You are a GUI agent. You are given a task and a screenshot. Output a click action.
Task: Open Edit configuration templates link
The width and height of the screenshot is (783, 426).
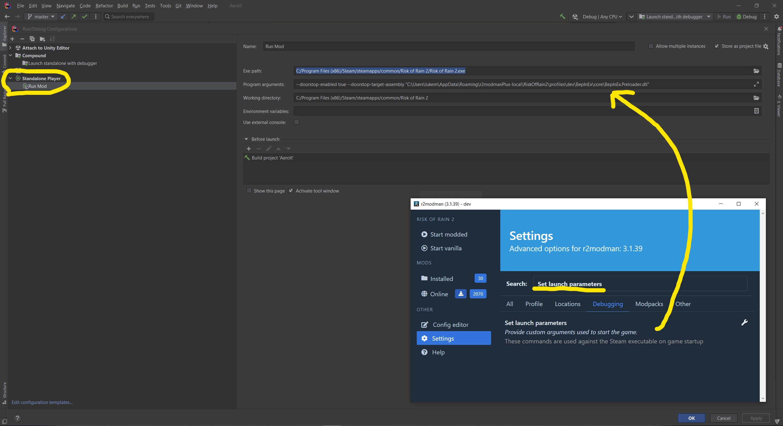42,402
